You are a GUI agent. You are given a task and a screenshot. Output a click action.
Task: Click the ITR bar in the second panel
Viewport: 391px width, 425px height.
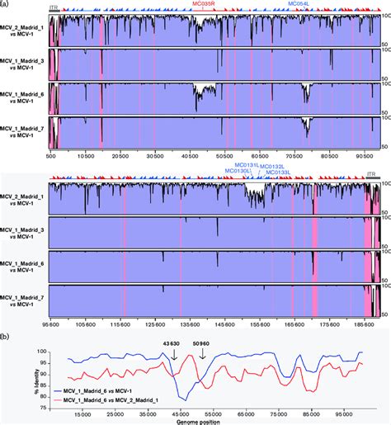[373, 178]
